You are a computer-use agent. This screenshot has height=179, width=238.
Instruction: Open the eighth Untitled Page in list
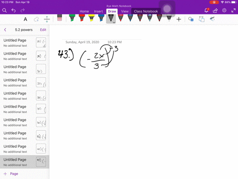(x=25, y=135)
